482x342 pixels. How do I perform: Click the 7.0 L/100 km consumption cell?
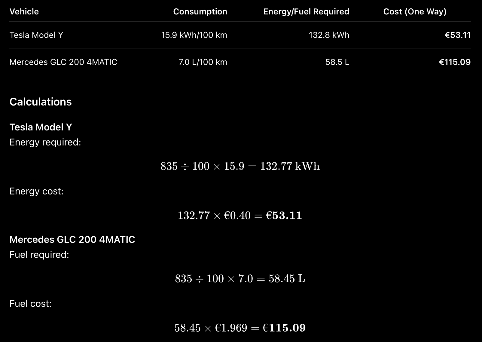(203, 62)
